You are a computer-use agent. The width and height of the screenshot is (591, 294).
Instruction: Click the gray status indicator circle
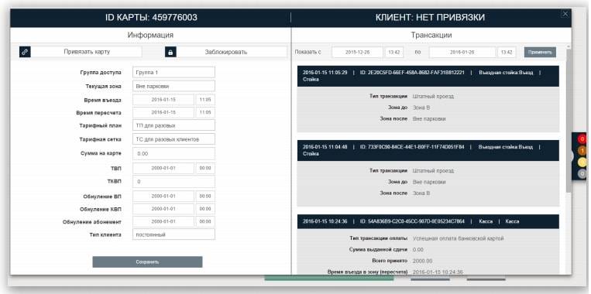[x=582, y=174]
